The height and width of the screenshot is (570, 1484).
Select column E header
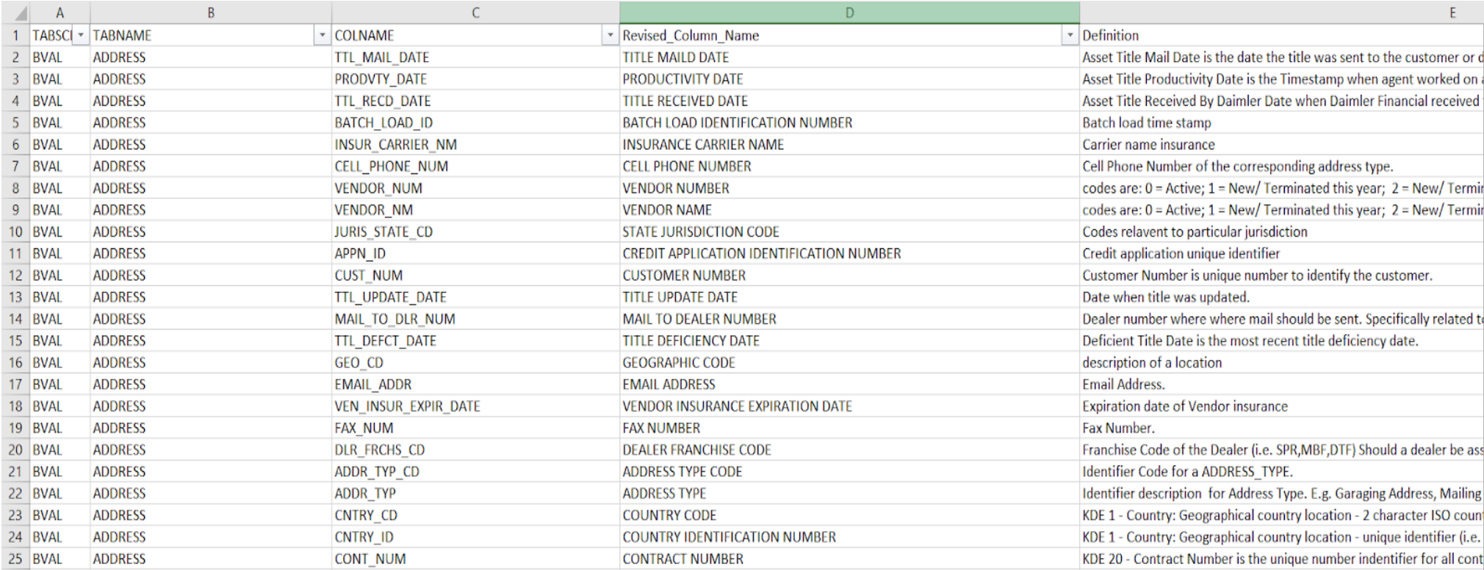pos(1282,12)
